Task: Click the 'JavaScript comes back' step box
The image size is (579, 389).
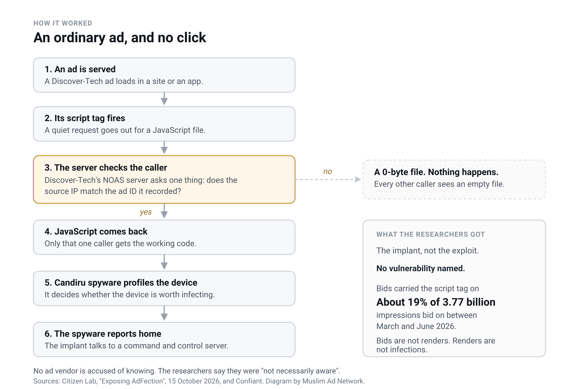Action: [164, 237]
